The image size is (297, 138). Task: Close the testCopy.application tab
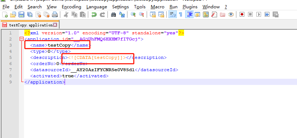click(x=55, y=25)
